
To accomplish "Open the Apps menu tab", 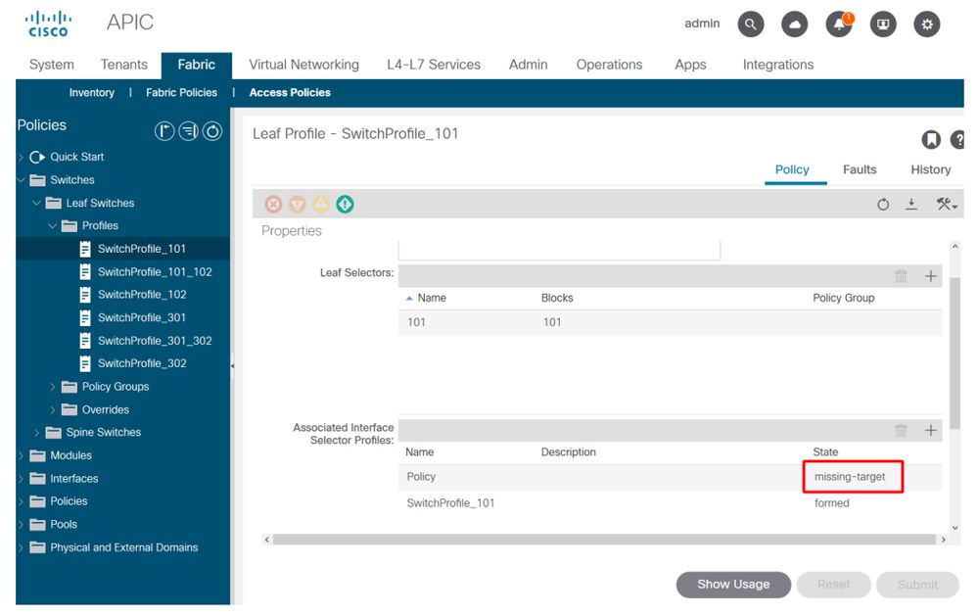I will [x=690, y=65].
